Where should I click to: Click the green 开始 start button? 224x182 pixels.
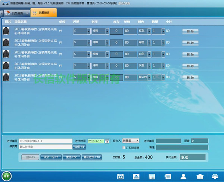tap(6, 176)
